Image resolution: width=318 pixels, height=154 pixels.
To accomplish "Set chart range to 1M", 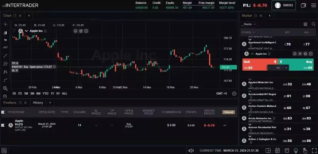I will (x=26, y=94).
